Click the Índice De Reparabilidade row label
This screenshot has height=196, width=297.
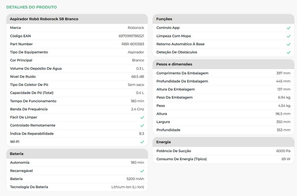(32, 134)
